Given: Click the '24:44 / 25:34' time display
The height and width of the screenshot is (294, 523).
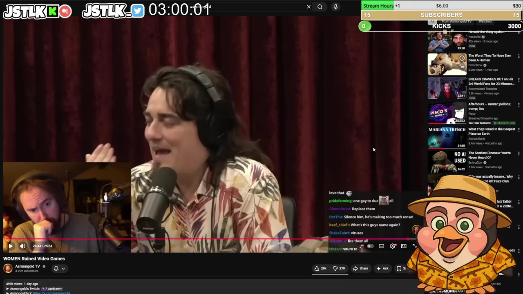Looking at the screenshot, I should tap(42, 246).
